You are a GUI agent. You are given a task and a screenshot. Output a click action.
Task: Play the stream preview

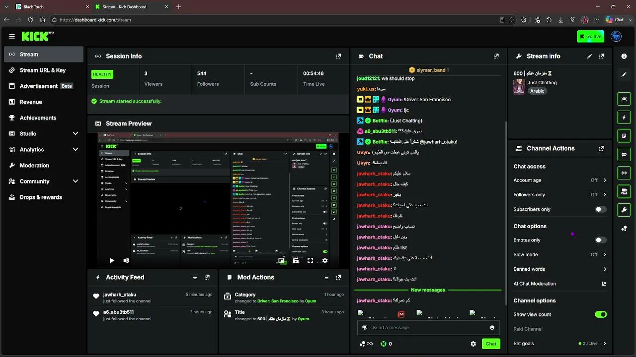click(111, 260)
